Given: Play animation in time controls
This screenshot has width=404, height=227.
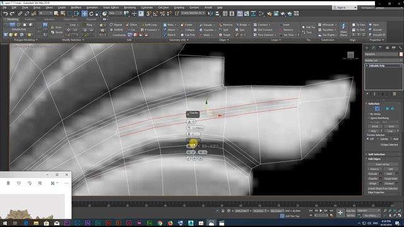Looking at the screenshot, I should point(321,211).
